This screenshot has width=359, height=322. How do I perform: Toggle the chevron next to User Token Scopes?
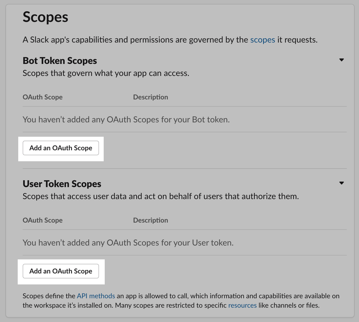[342, 183]
